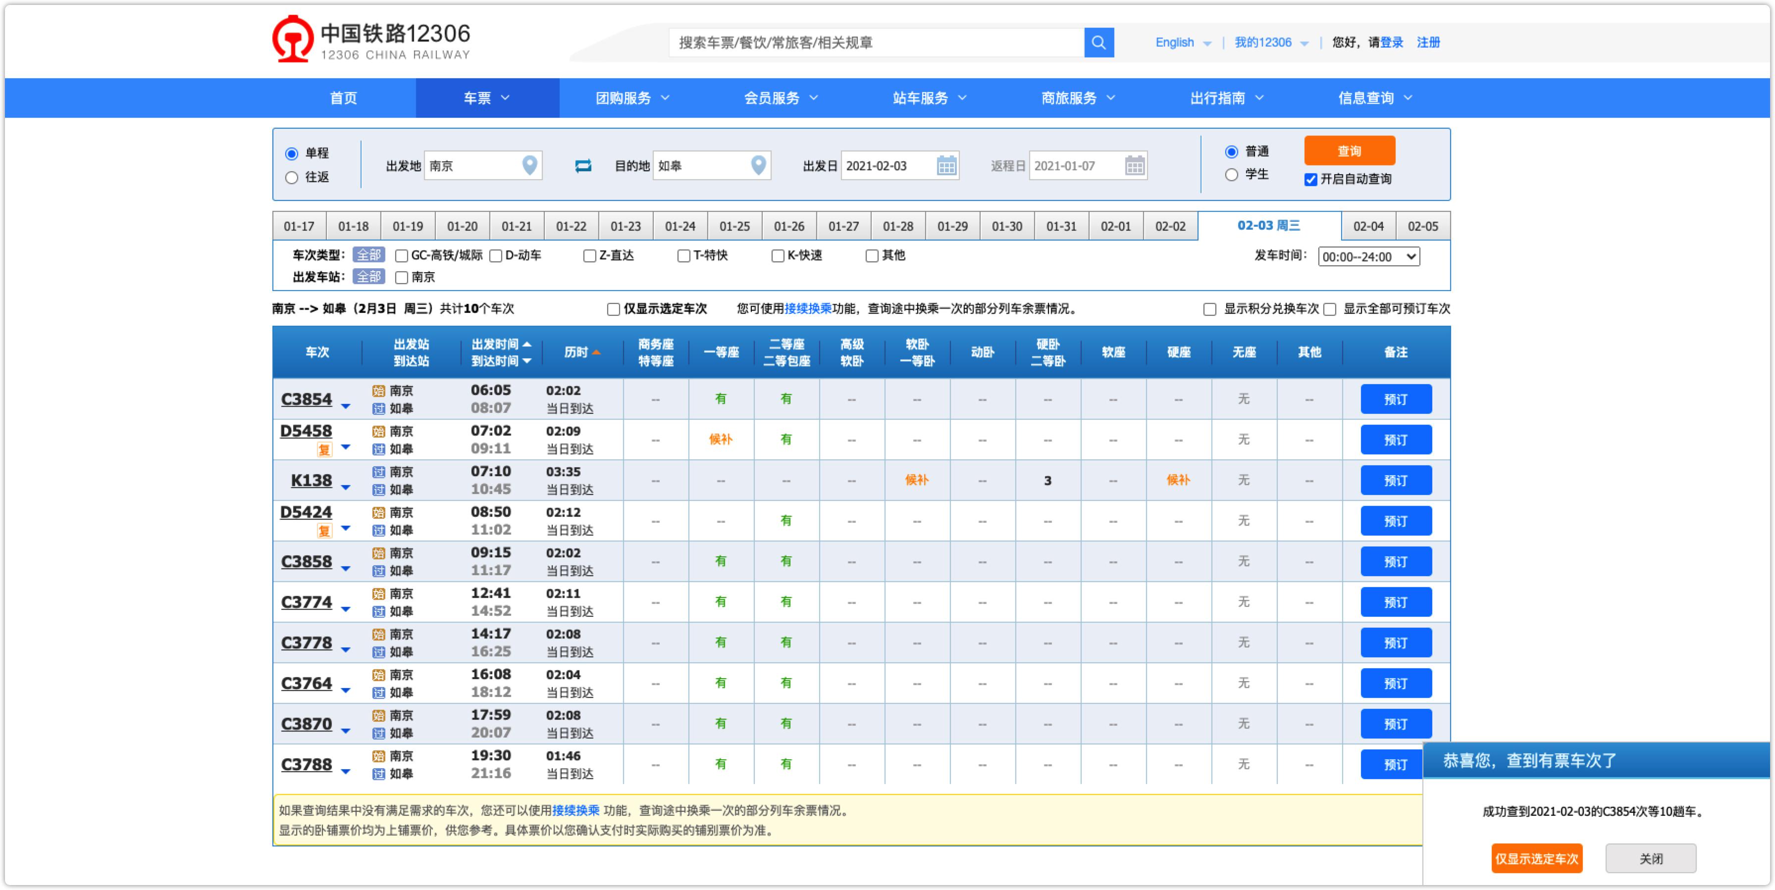Viewport: 1775px width, 890px height.
Task: Click the duration sort arrow in 历时 header
Action: coord(596,353)
